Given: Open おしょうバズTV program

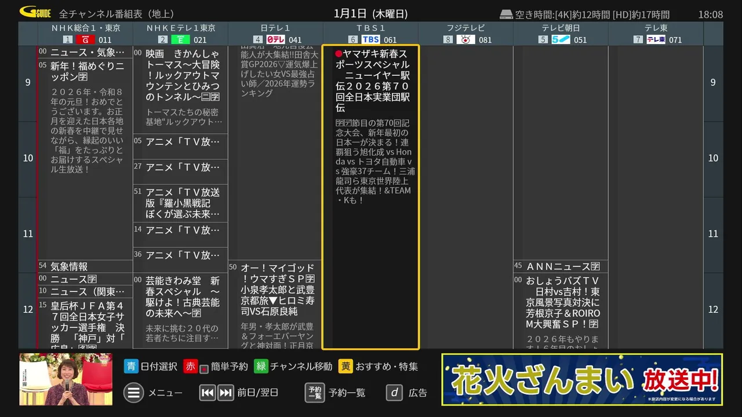Looking at the screenshot, I should pos(561,311).
